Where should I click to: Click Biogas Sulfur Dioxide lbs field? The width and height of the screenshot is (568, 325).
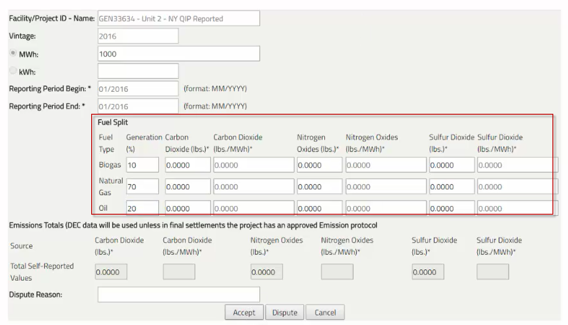451,165
